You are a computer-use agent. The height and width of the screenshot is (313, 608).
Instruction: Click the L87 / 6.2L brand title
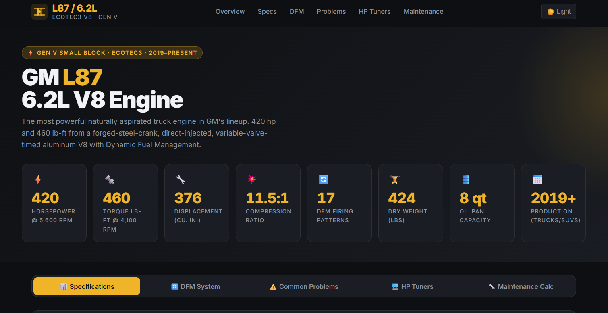point(75,8)
